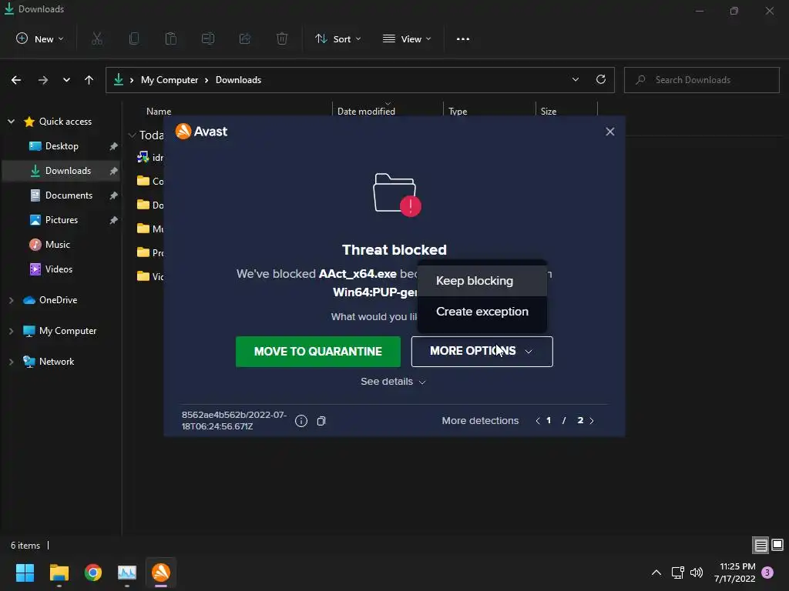This screenshot has width=789, height=591.
Task: Click the Copy icon in Explorer toolbar
Action: point(134,38)
